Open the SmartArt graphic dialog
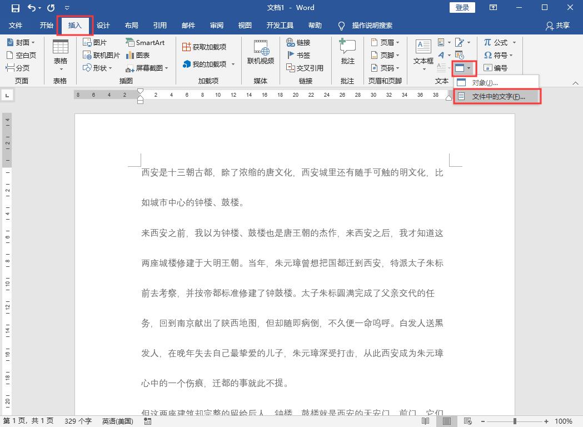Screen dimensions: 583x427 coord(146,42)
